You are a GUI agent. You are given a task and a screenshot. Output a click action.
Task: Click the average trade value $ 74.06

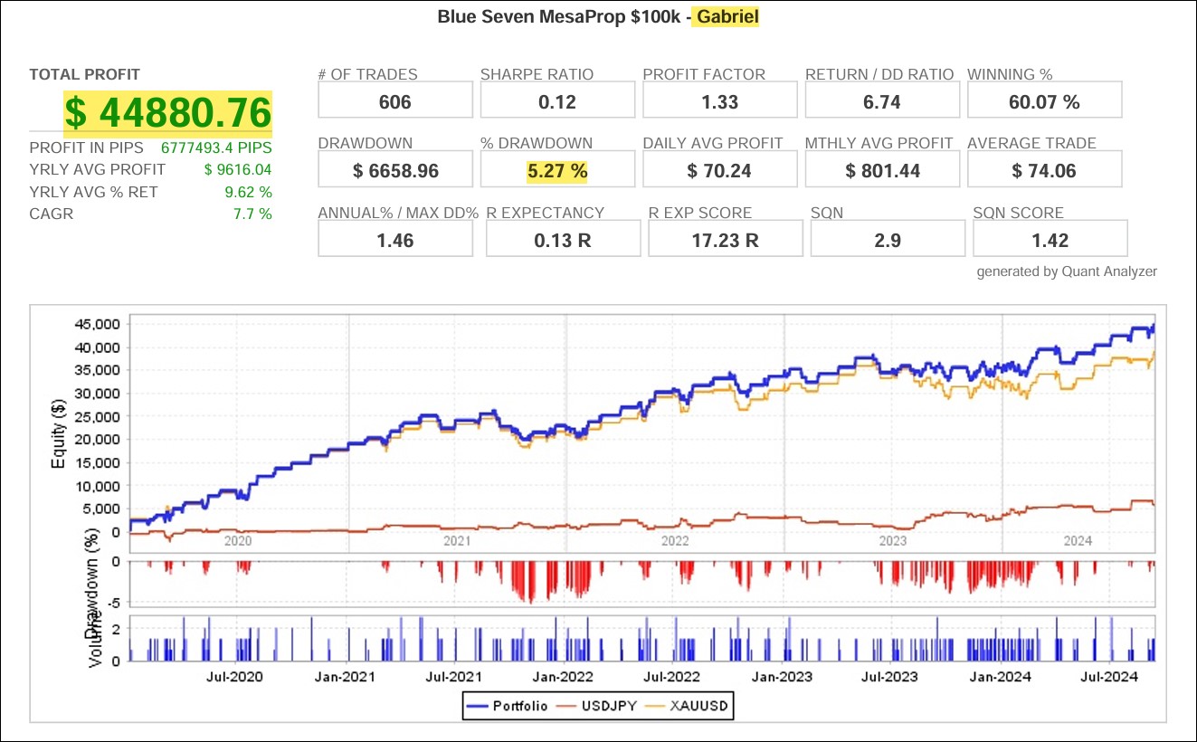click(x=1044, y=170)
